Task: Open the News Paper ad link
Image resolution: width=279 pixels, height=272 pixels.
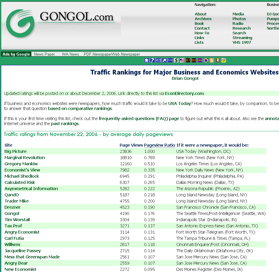Action: coord(44,54)
